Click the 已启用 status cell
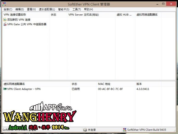The height and width of the screenshot is (134, 178). pyautogui.click(x=76, y=89)
